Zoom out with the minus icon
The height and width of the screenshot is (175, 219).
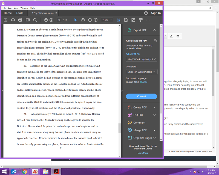pos(90,20)
